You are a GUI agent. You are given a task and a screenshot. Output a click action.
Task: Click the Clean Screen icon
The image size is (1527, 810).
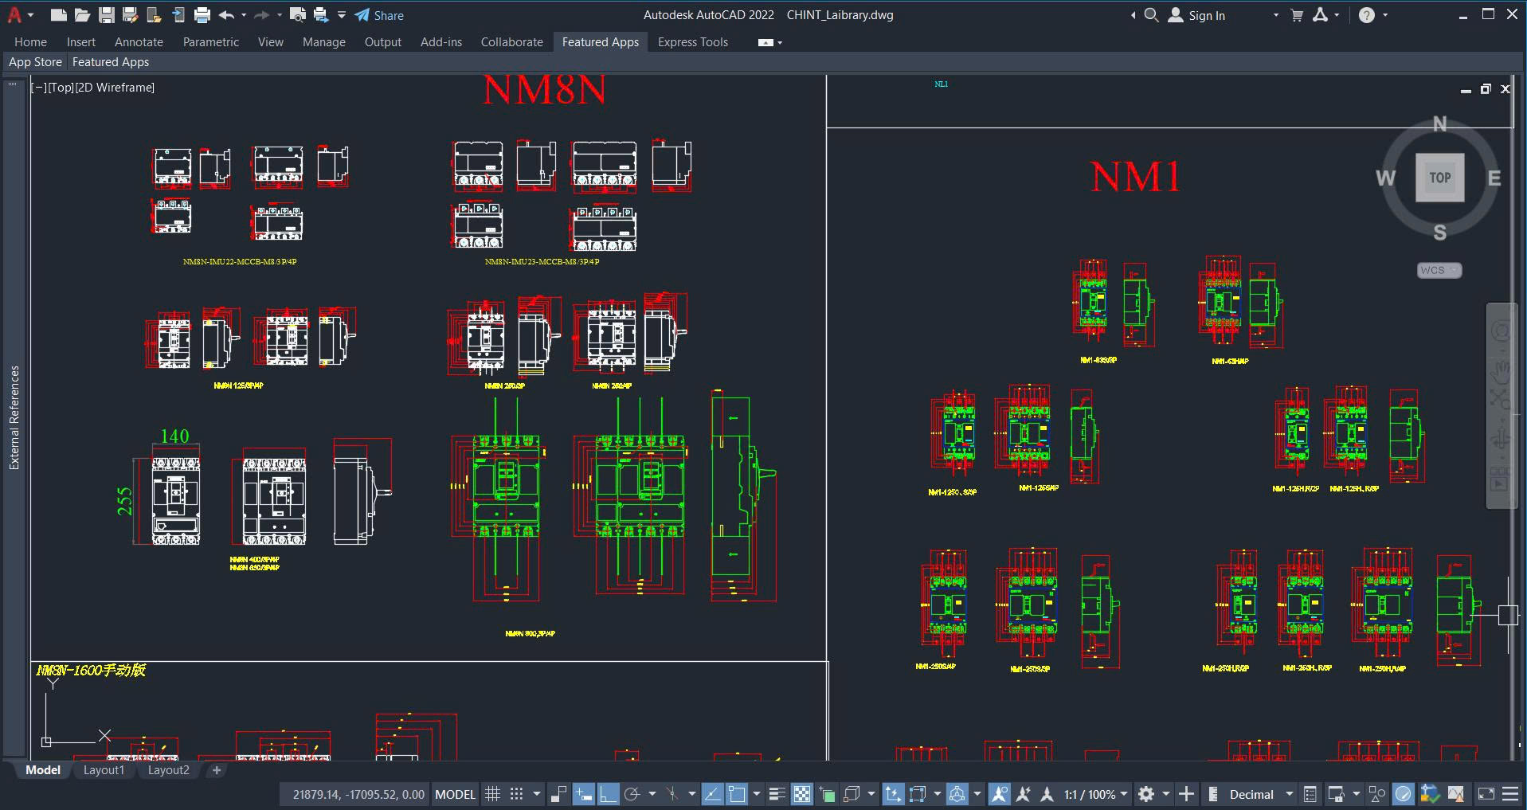coord(1486,794)
